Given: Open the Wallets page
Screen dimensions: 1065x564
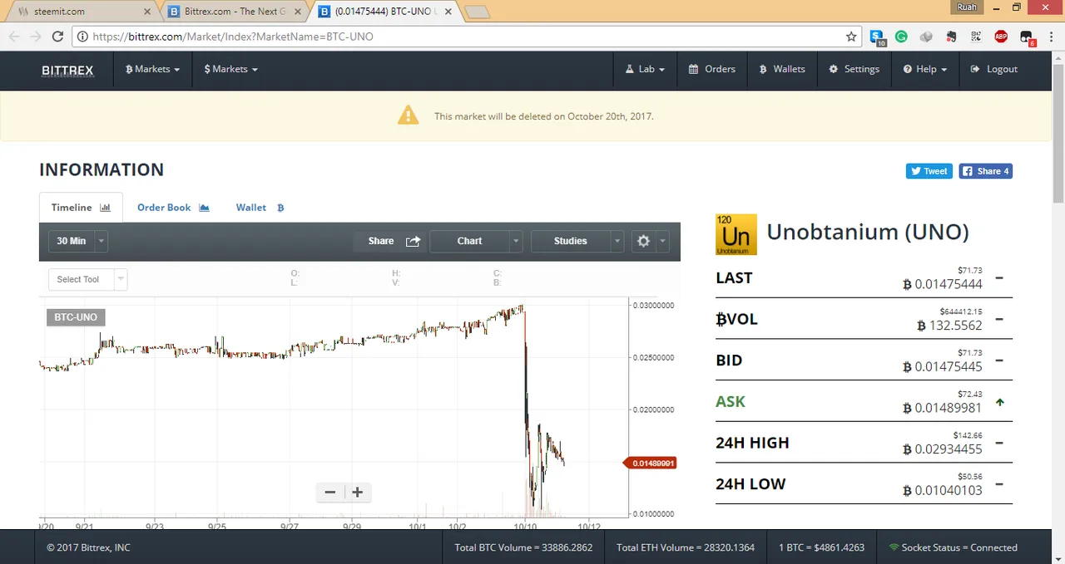Looking at the screenshot, I should point(782,70).
